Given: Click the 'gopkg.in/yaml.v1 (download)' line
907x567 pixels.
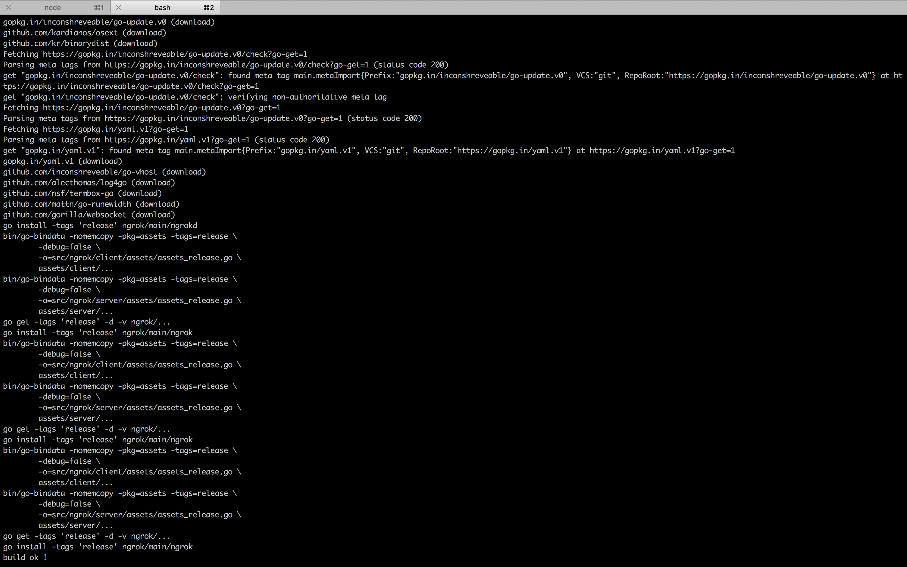Looking at the screenshot, I should (63, 161).
